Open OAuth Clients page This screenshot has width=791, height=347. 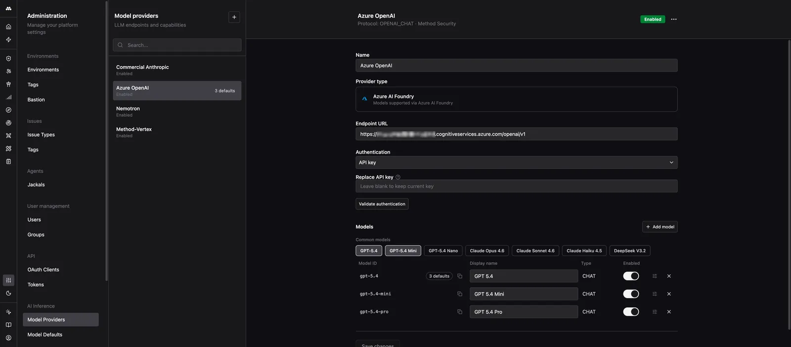pos(43,270)
